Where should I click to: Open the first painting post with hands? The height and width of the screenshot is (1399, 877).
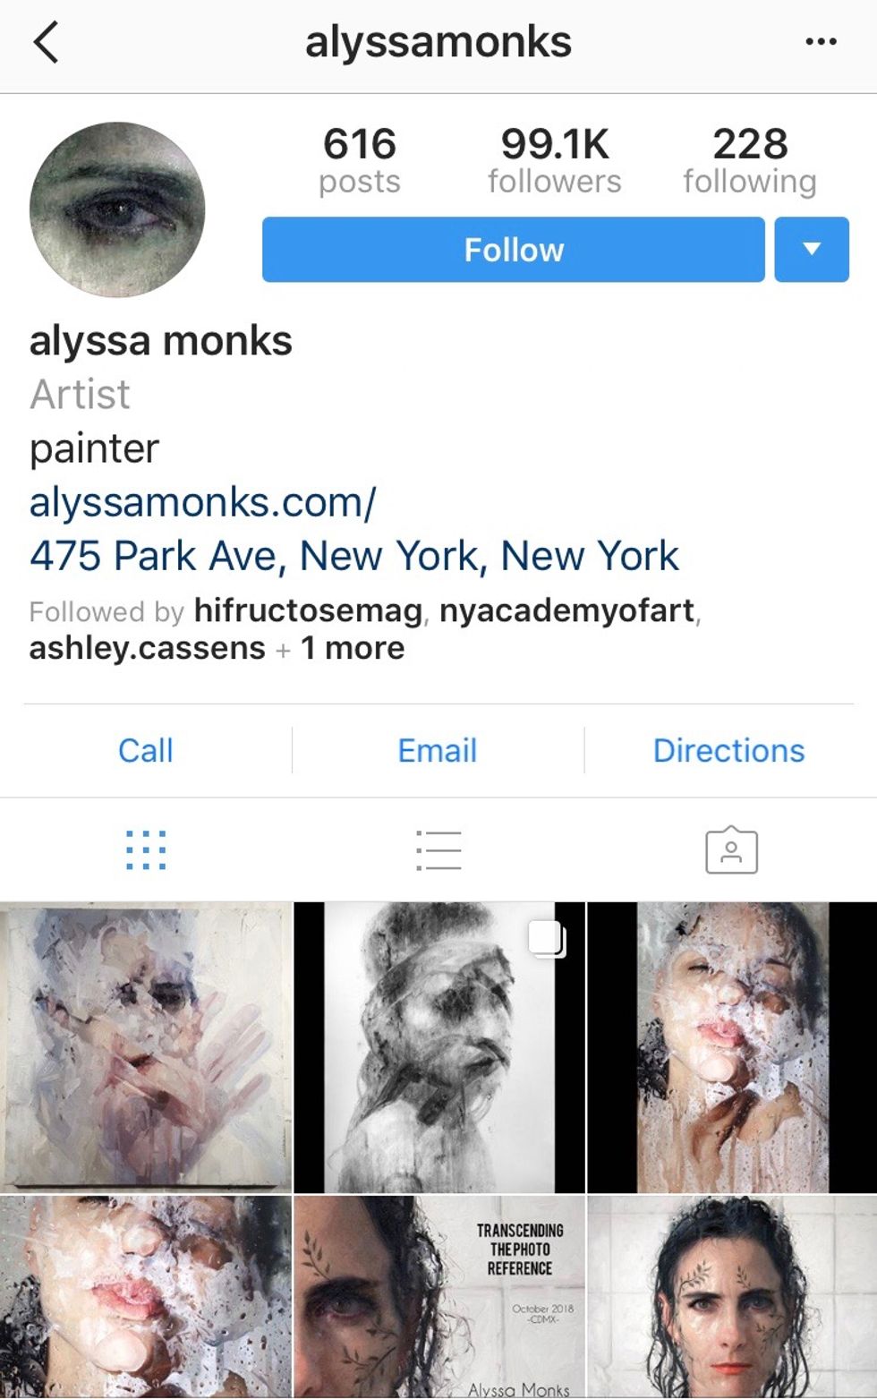(146, 1047)
